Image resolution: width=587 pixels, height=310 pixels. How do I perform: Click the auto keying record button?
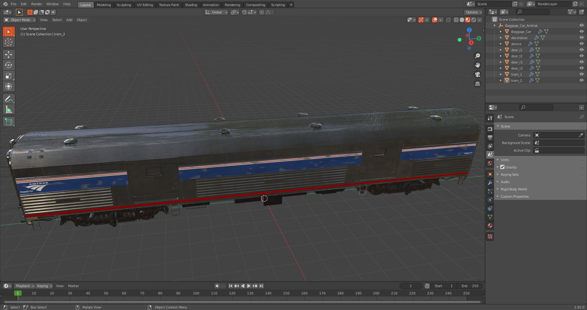coord(217,286)
